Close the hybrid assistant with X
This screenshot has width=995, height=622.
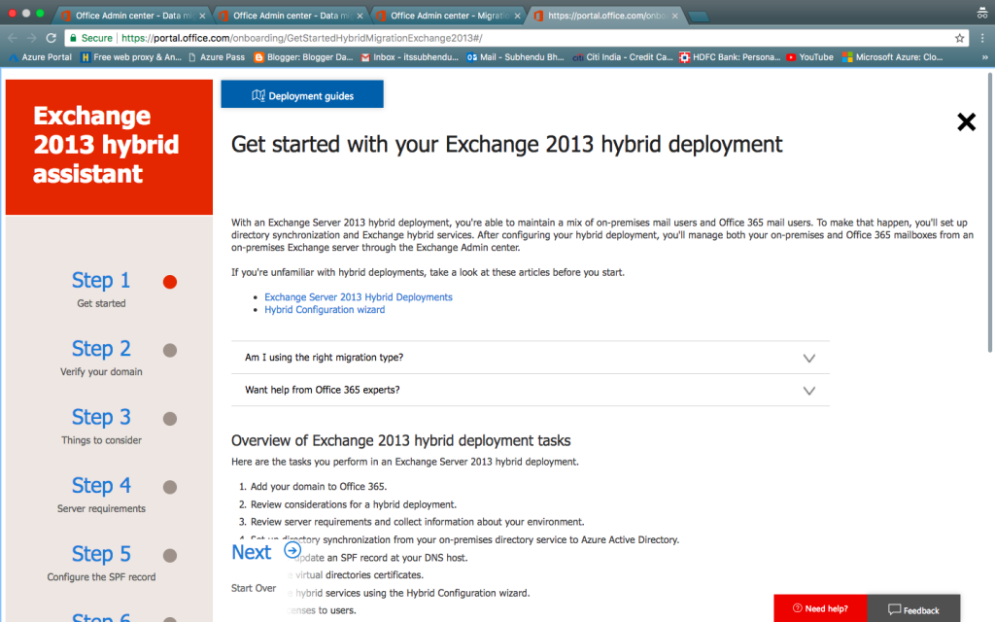(966, 121)
